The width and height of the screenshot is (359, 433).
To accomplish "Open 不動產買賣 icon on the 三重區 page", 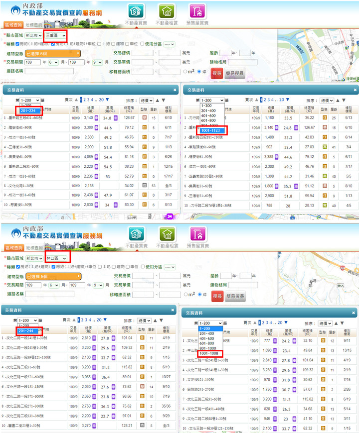I will pyautogui.click(x=136, y=11).
